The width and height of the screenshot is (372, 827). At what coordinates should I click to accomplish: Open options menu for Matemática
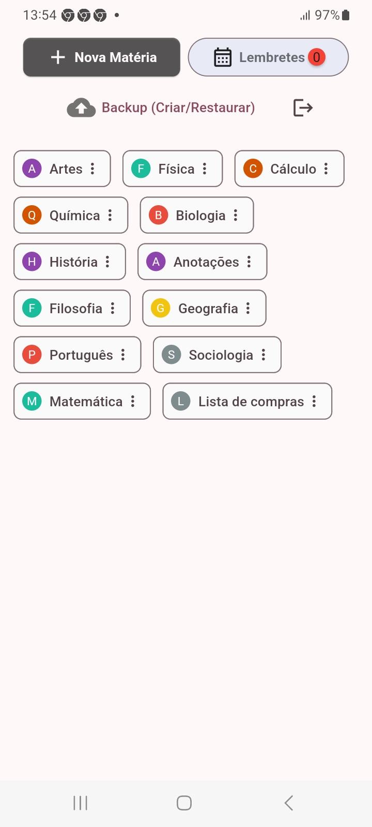[x=133, y=402]
